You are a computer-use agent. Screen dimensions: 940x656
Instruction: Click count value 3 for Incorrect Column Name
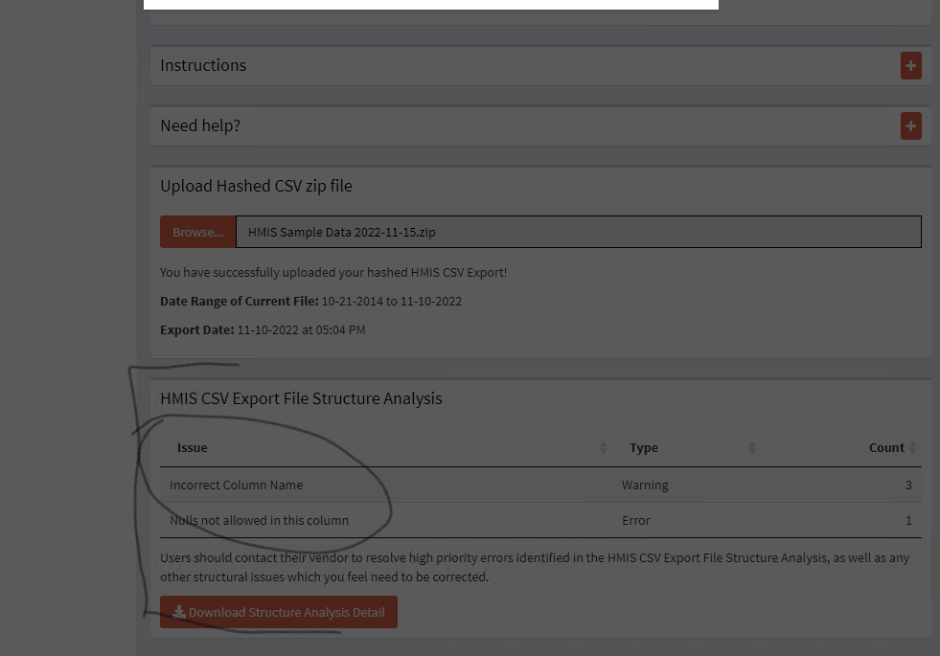[908, 485]
